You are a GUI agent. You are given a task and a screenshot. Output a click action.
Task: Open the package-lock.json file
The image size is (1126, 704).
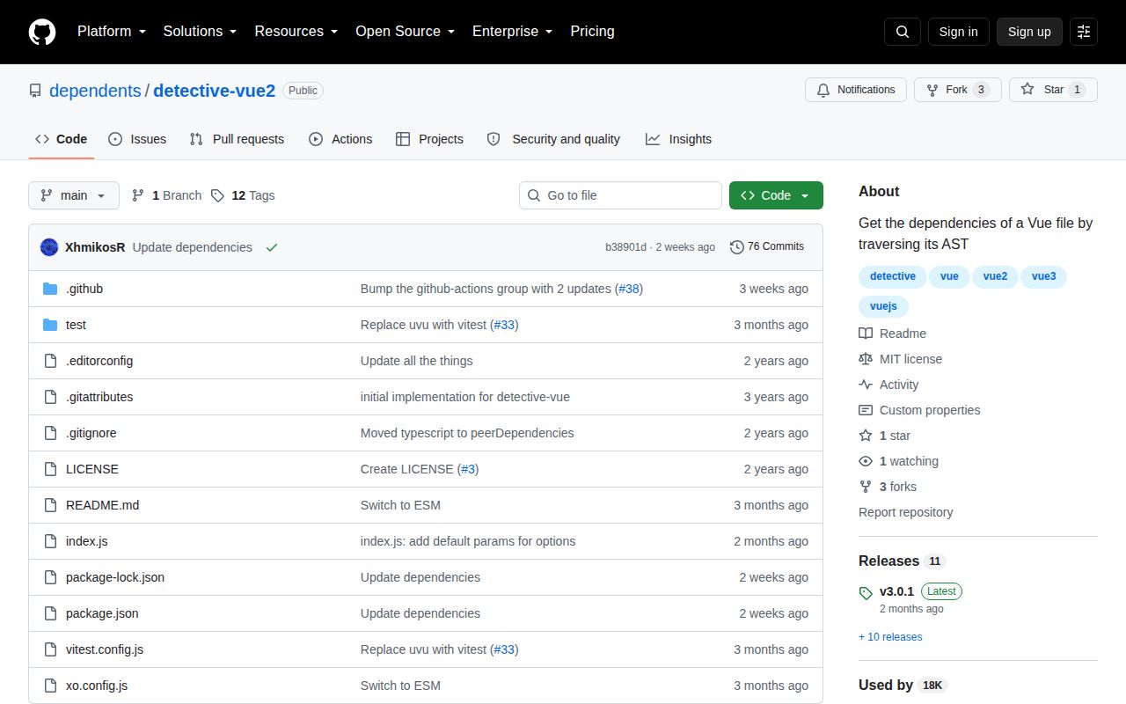[115, 577]
